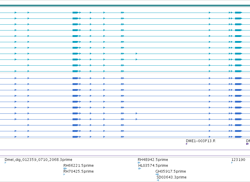
Task: Select the RH70425.5prime EST label
Action: [78, 171]
